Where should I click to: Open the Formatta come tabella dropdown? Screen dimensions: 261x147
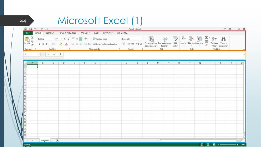coord(165,42)
